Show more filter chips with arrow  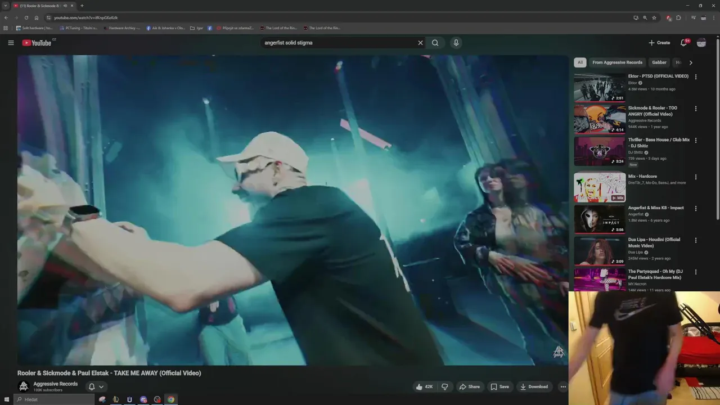click(691, 62)
